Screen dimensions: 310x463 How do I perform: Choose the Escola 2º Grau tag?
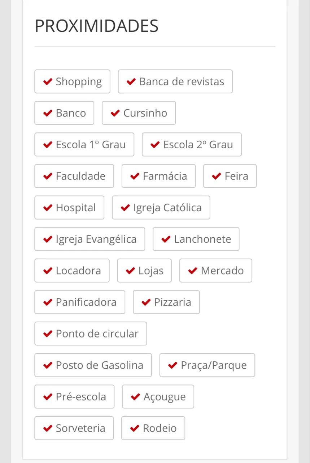point(192,145)
